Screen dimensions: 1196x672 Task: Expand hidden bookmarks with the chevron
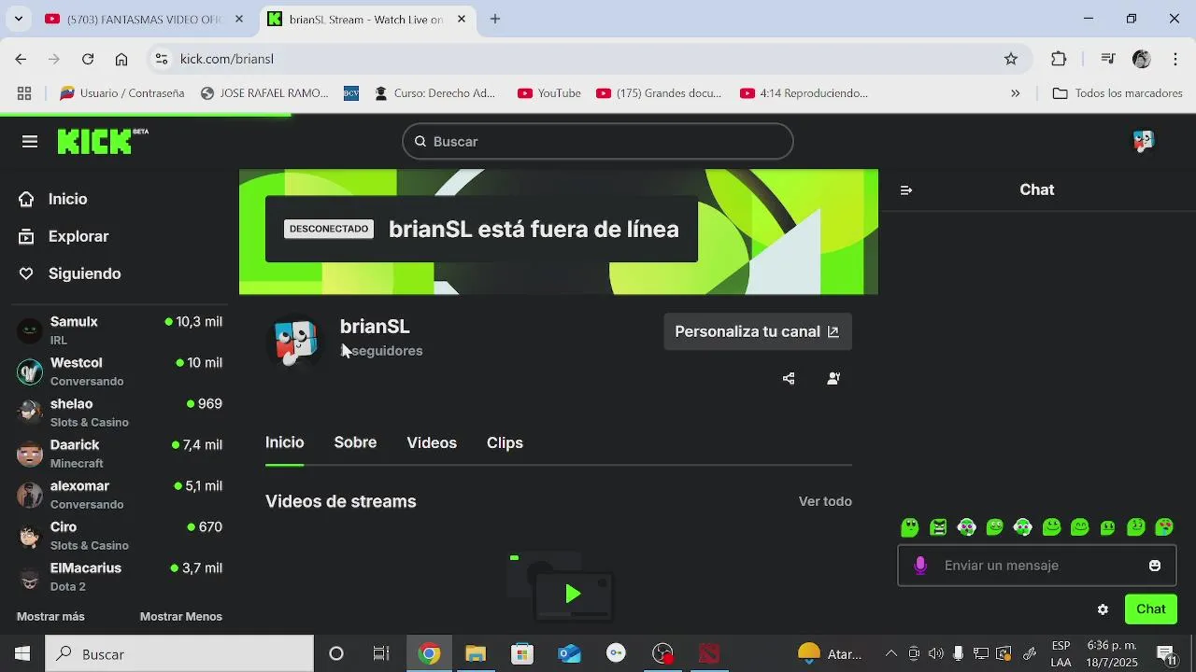[x=1016, y=93]
